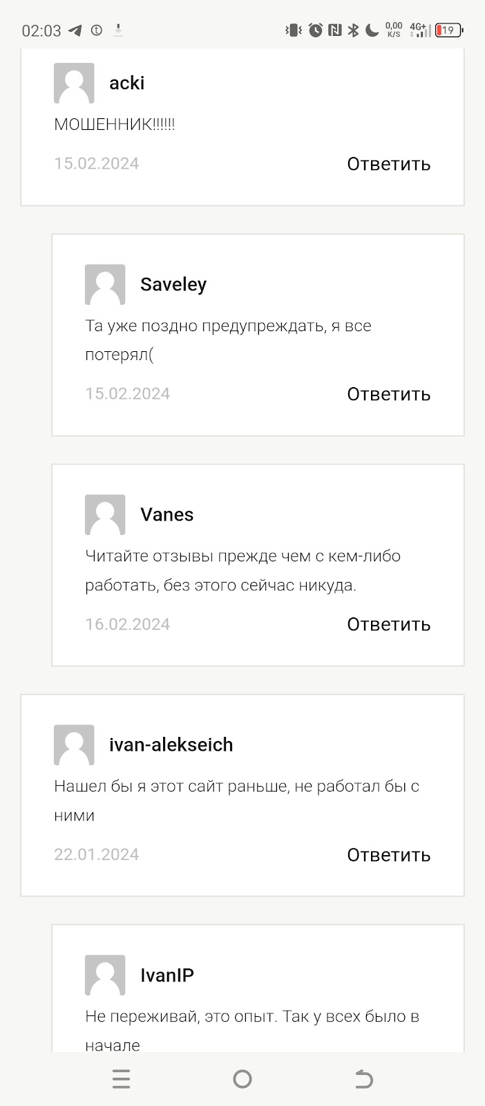The image size is (485, 1106).
Task: Tap Saveley's profile avatar
Action: (105, 284)
